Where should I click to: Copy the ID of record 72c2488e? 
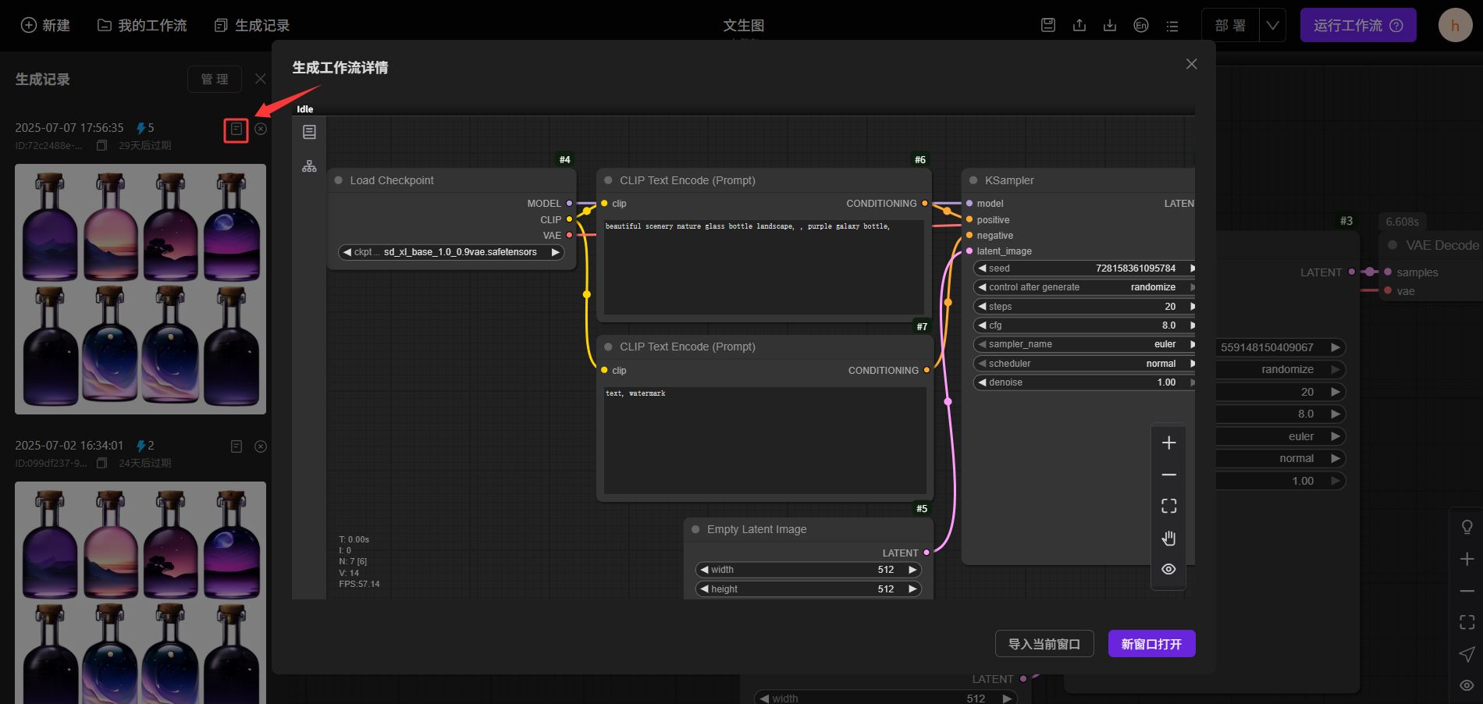click(101, 145)
